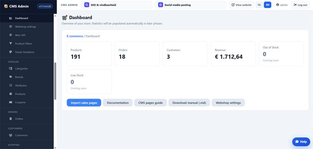
Task: Click the Brands tag icon
Action: (x=11, y=77)
